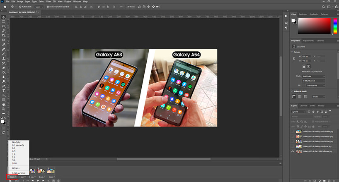Toggle the layer filter on/off switch
The height and width of the screenshot is (182, 339).
pyautogui.click(x=330, y=111)
